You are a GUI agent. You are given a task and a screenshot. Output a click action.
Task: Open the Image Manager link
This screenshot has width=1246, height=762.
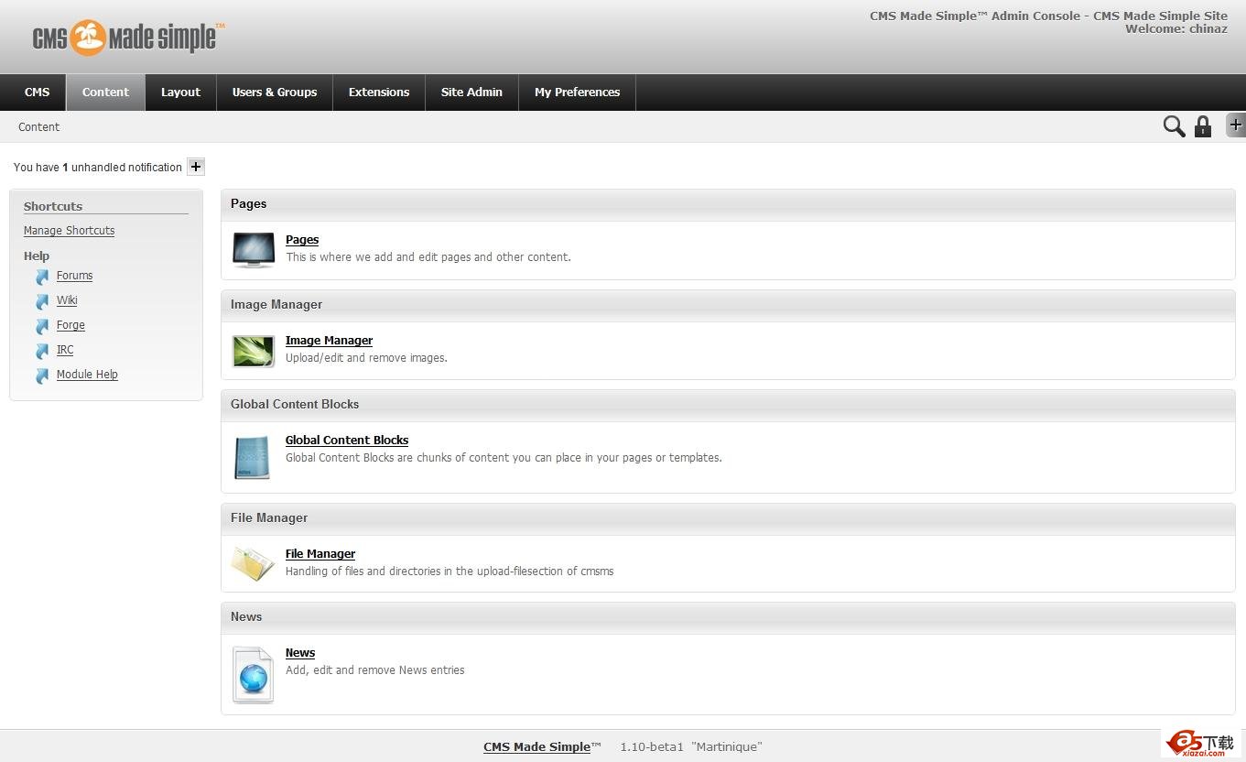[329, 341]
